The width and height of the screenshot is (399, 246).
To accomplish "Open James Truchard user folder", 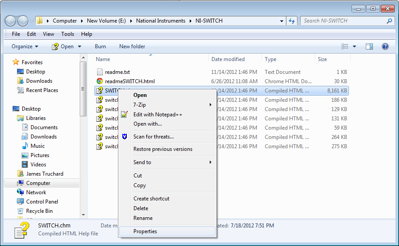I will point(45,173).
